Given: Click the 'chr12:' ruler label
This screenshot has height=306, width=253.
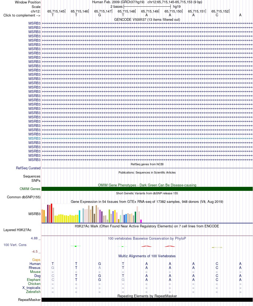Looking at the screenshot, I should pos(36,11).
